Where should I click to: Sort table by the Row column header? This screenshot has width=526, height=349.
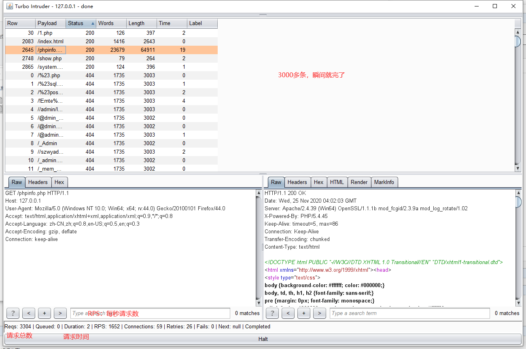click(x=20, y=23)
